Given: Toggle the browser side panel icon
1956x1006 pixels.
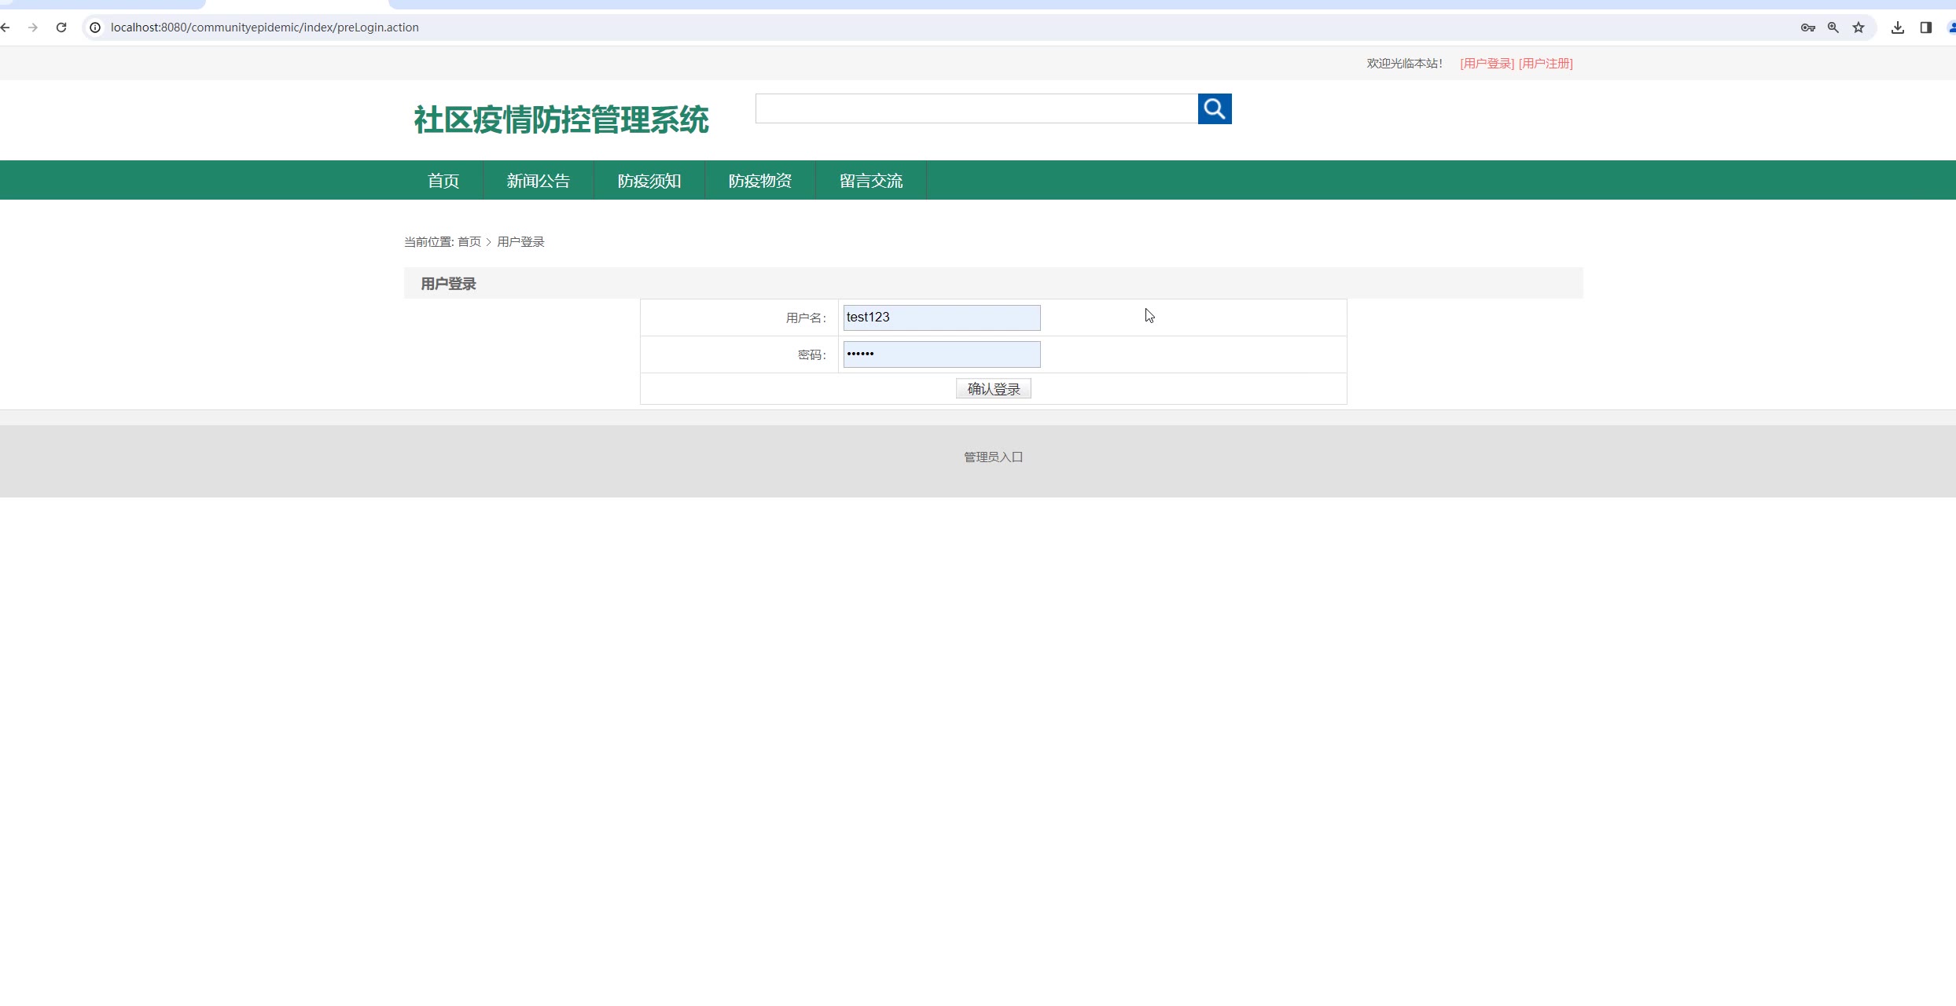Looking at the screenshot, I should click(1926, 28).
